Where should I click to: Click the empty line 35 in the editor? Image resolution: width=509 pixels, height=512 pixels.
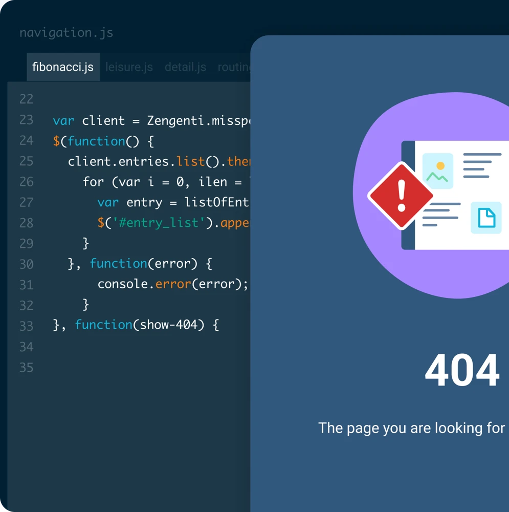[128, 368]
